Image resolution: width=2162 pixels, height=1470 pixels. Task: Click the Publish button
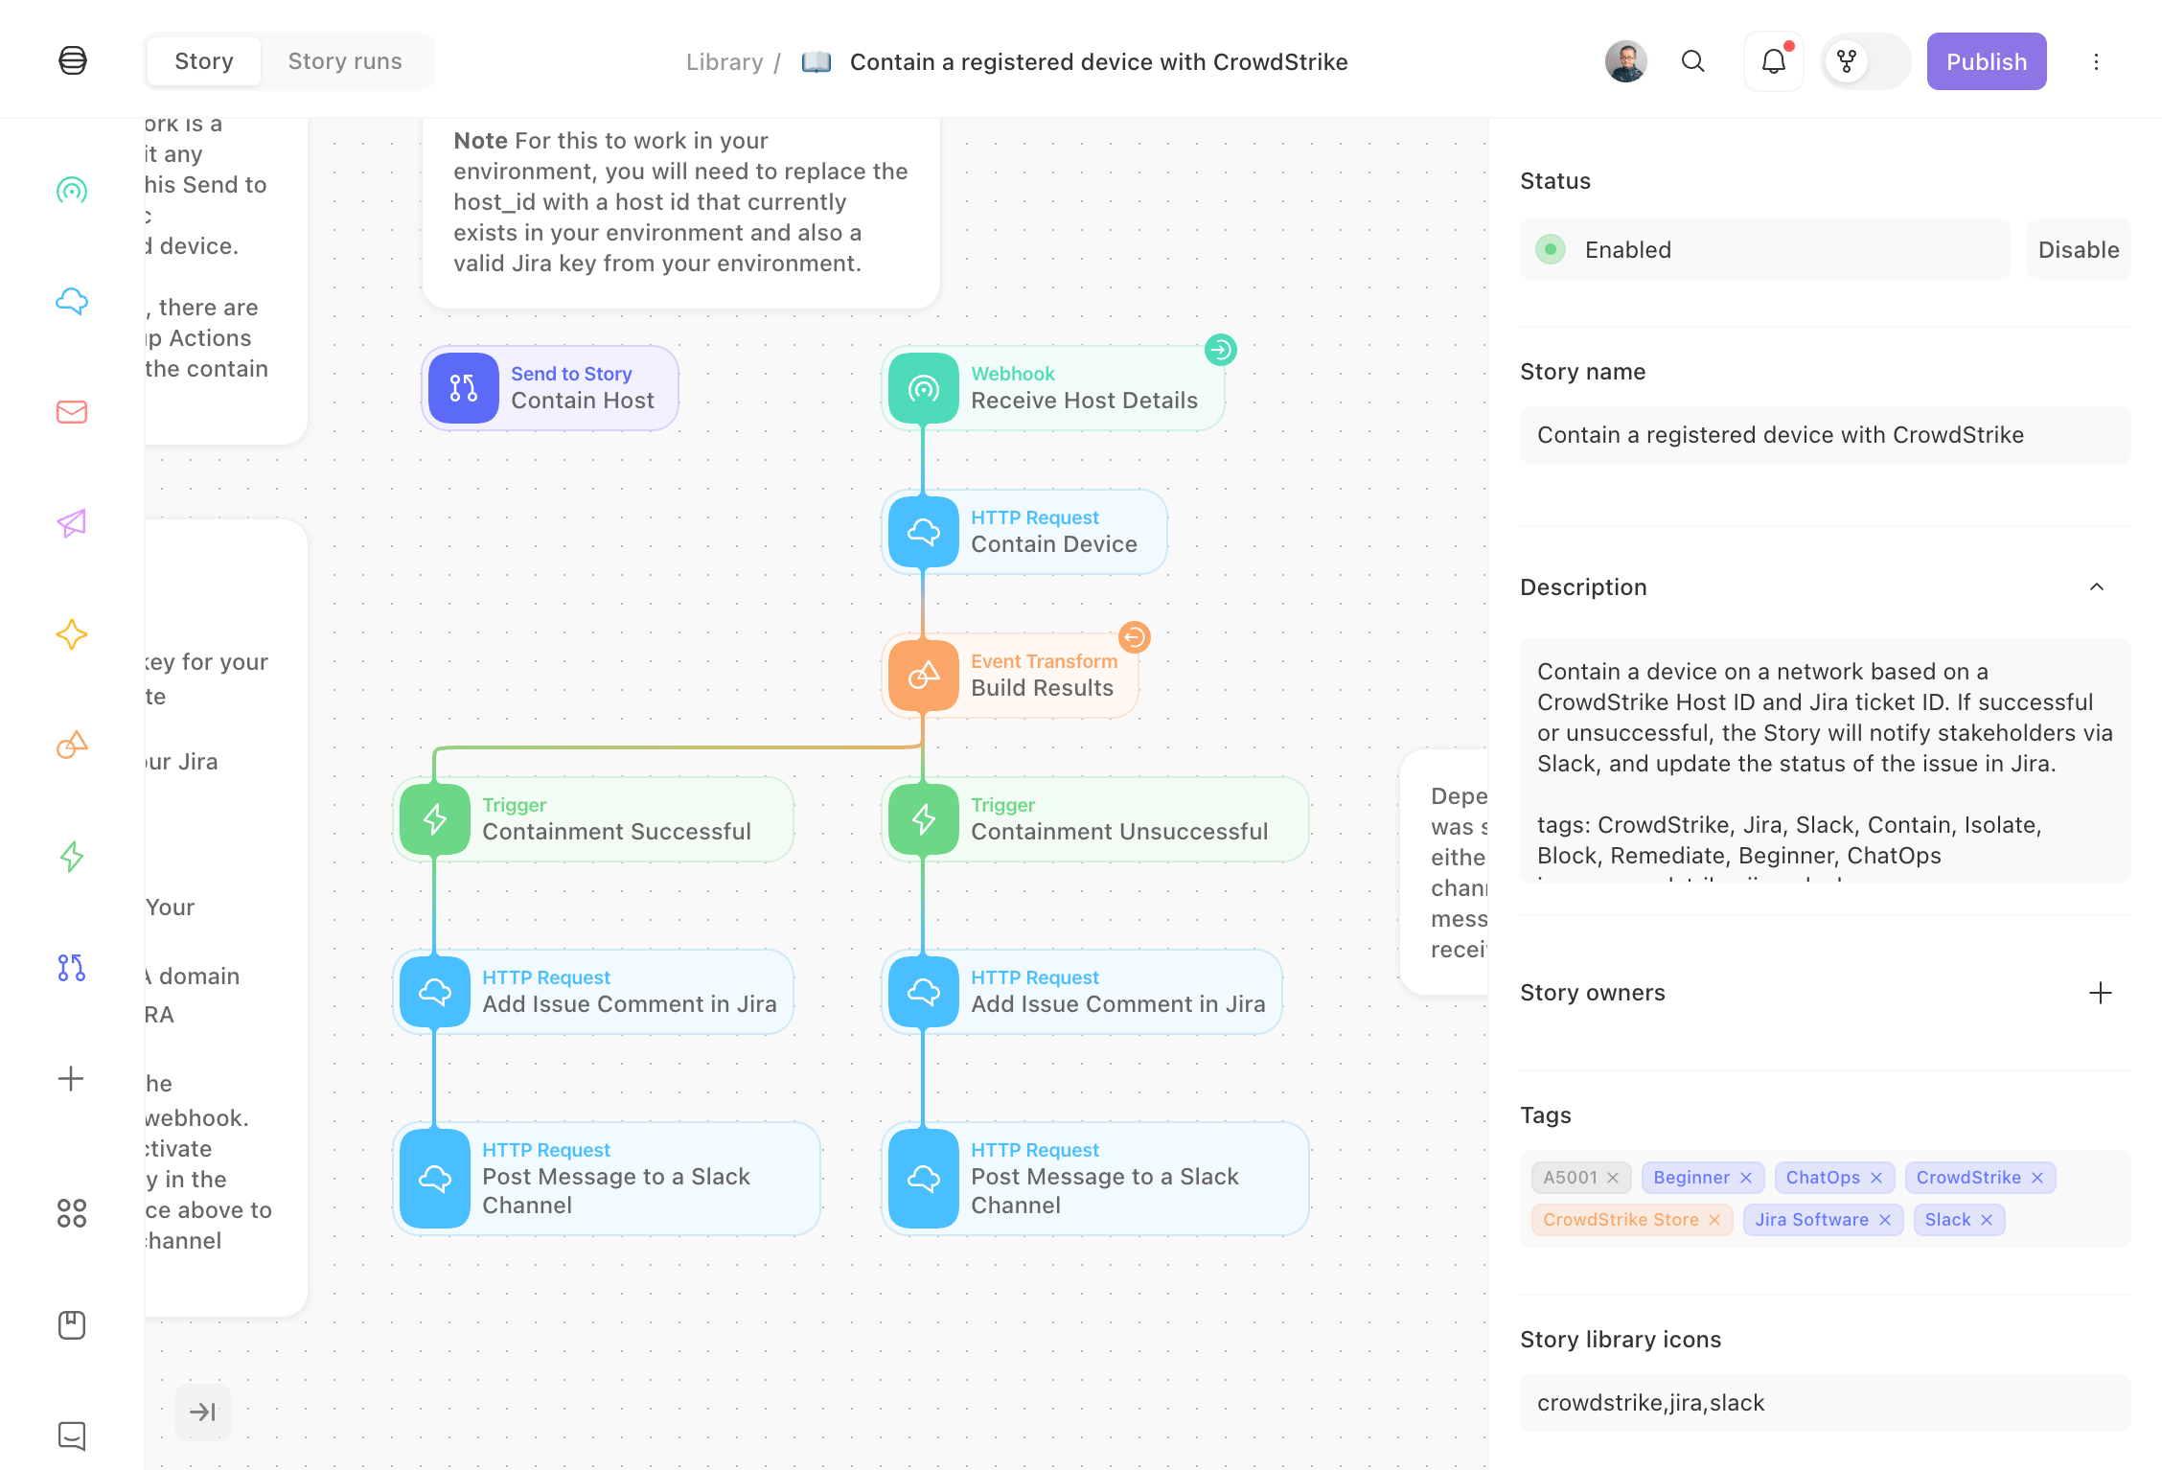tap(1986, 62)
